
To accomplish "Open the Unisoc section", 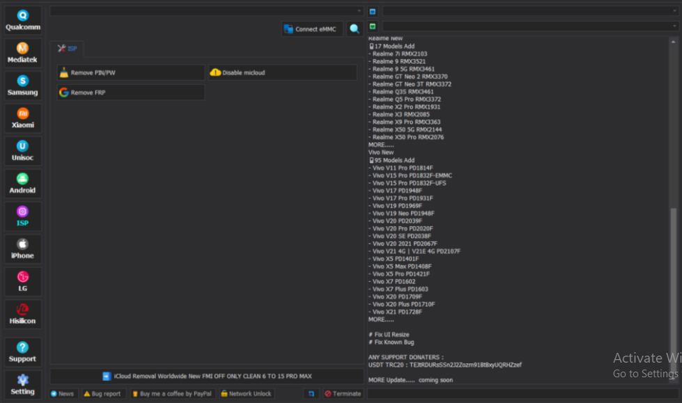I will 22,150.
